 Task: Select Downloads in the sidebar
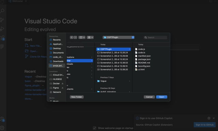click(x=57, y=61)
